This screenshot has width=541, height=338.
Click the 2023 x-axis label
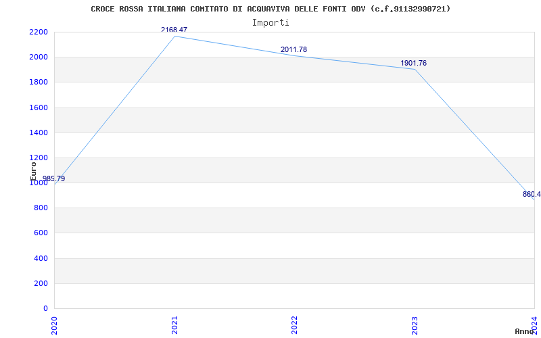click(415, 325)
